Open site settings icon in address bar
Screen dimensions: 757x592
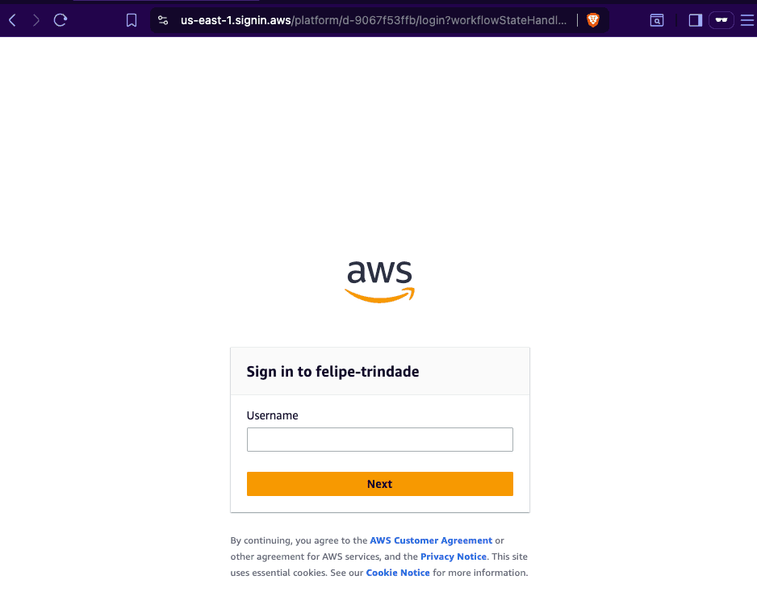click(163, 20)
